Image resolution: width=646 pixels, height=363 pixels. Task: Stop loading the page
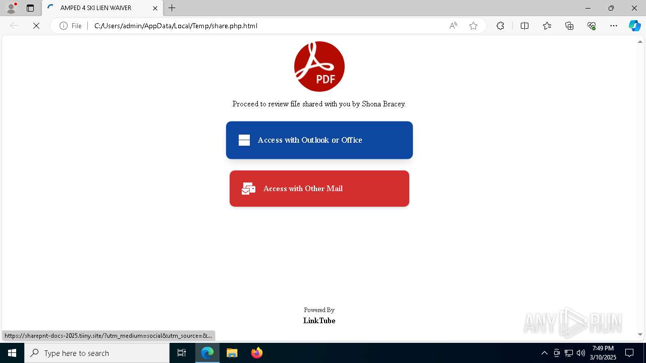(x=36, y=26)
